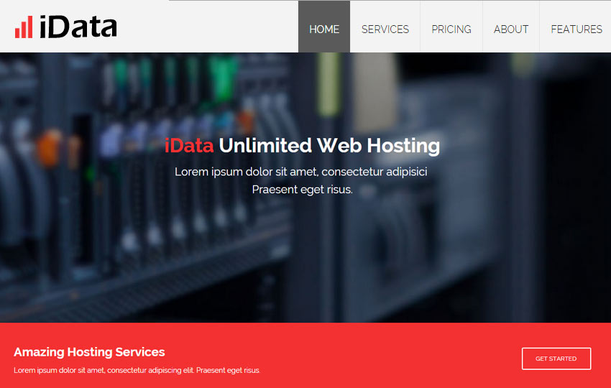Select FEATURES in the navigation bar
The width and height of the screenshot is (611, 388).
576,29
